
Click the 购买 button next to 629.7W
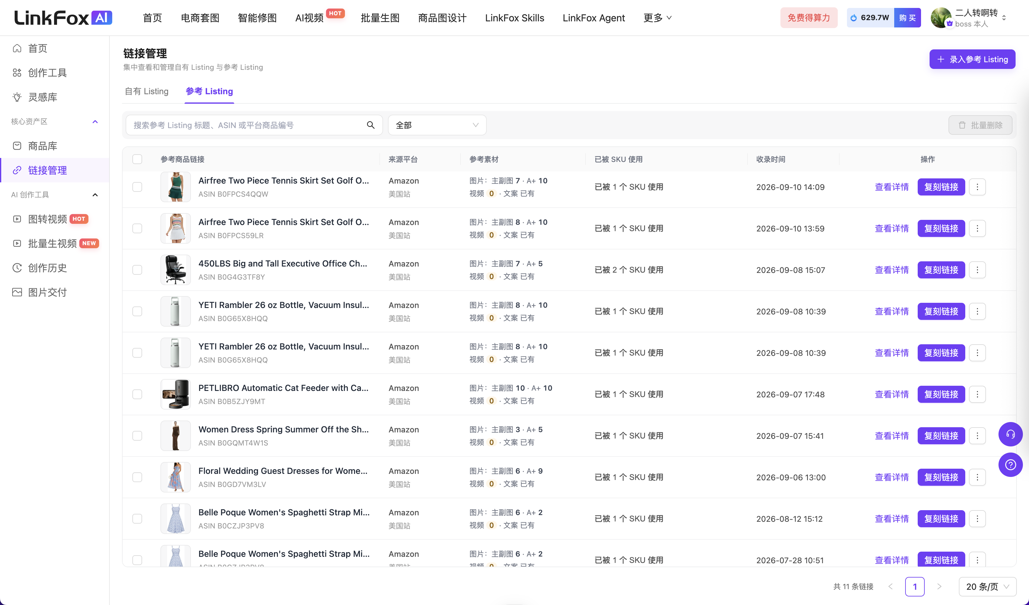click(907, 18)
